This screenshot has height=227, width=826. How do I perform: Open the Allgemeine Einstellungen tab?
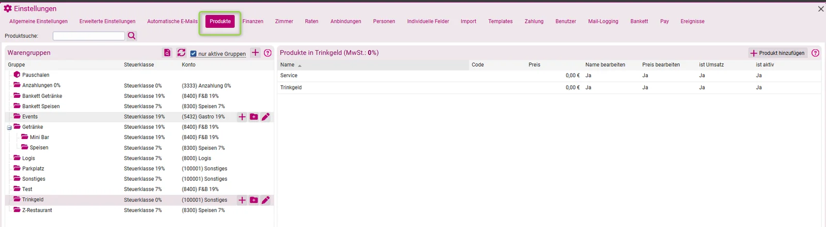point(38,21)
